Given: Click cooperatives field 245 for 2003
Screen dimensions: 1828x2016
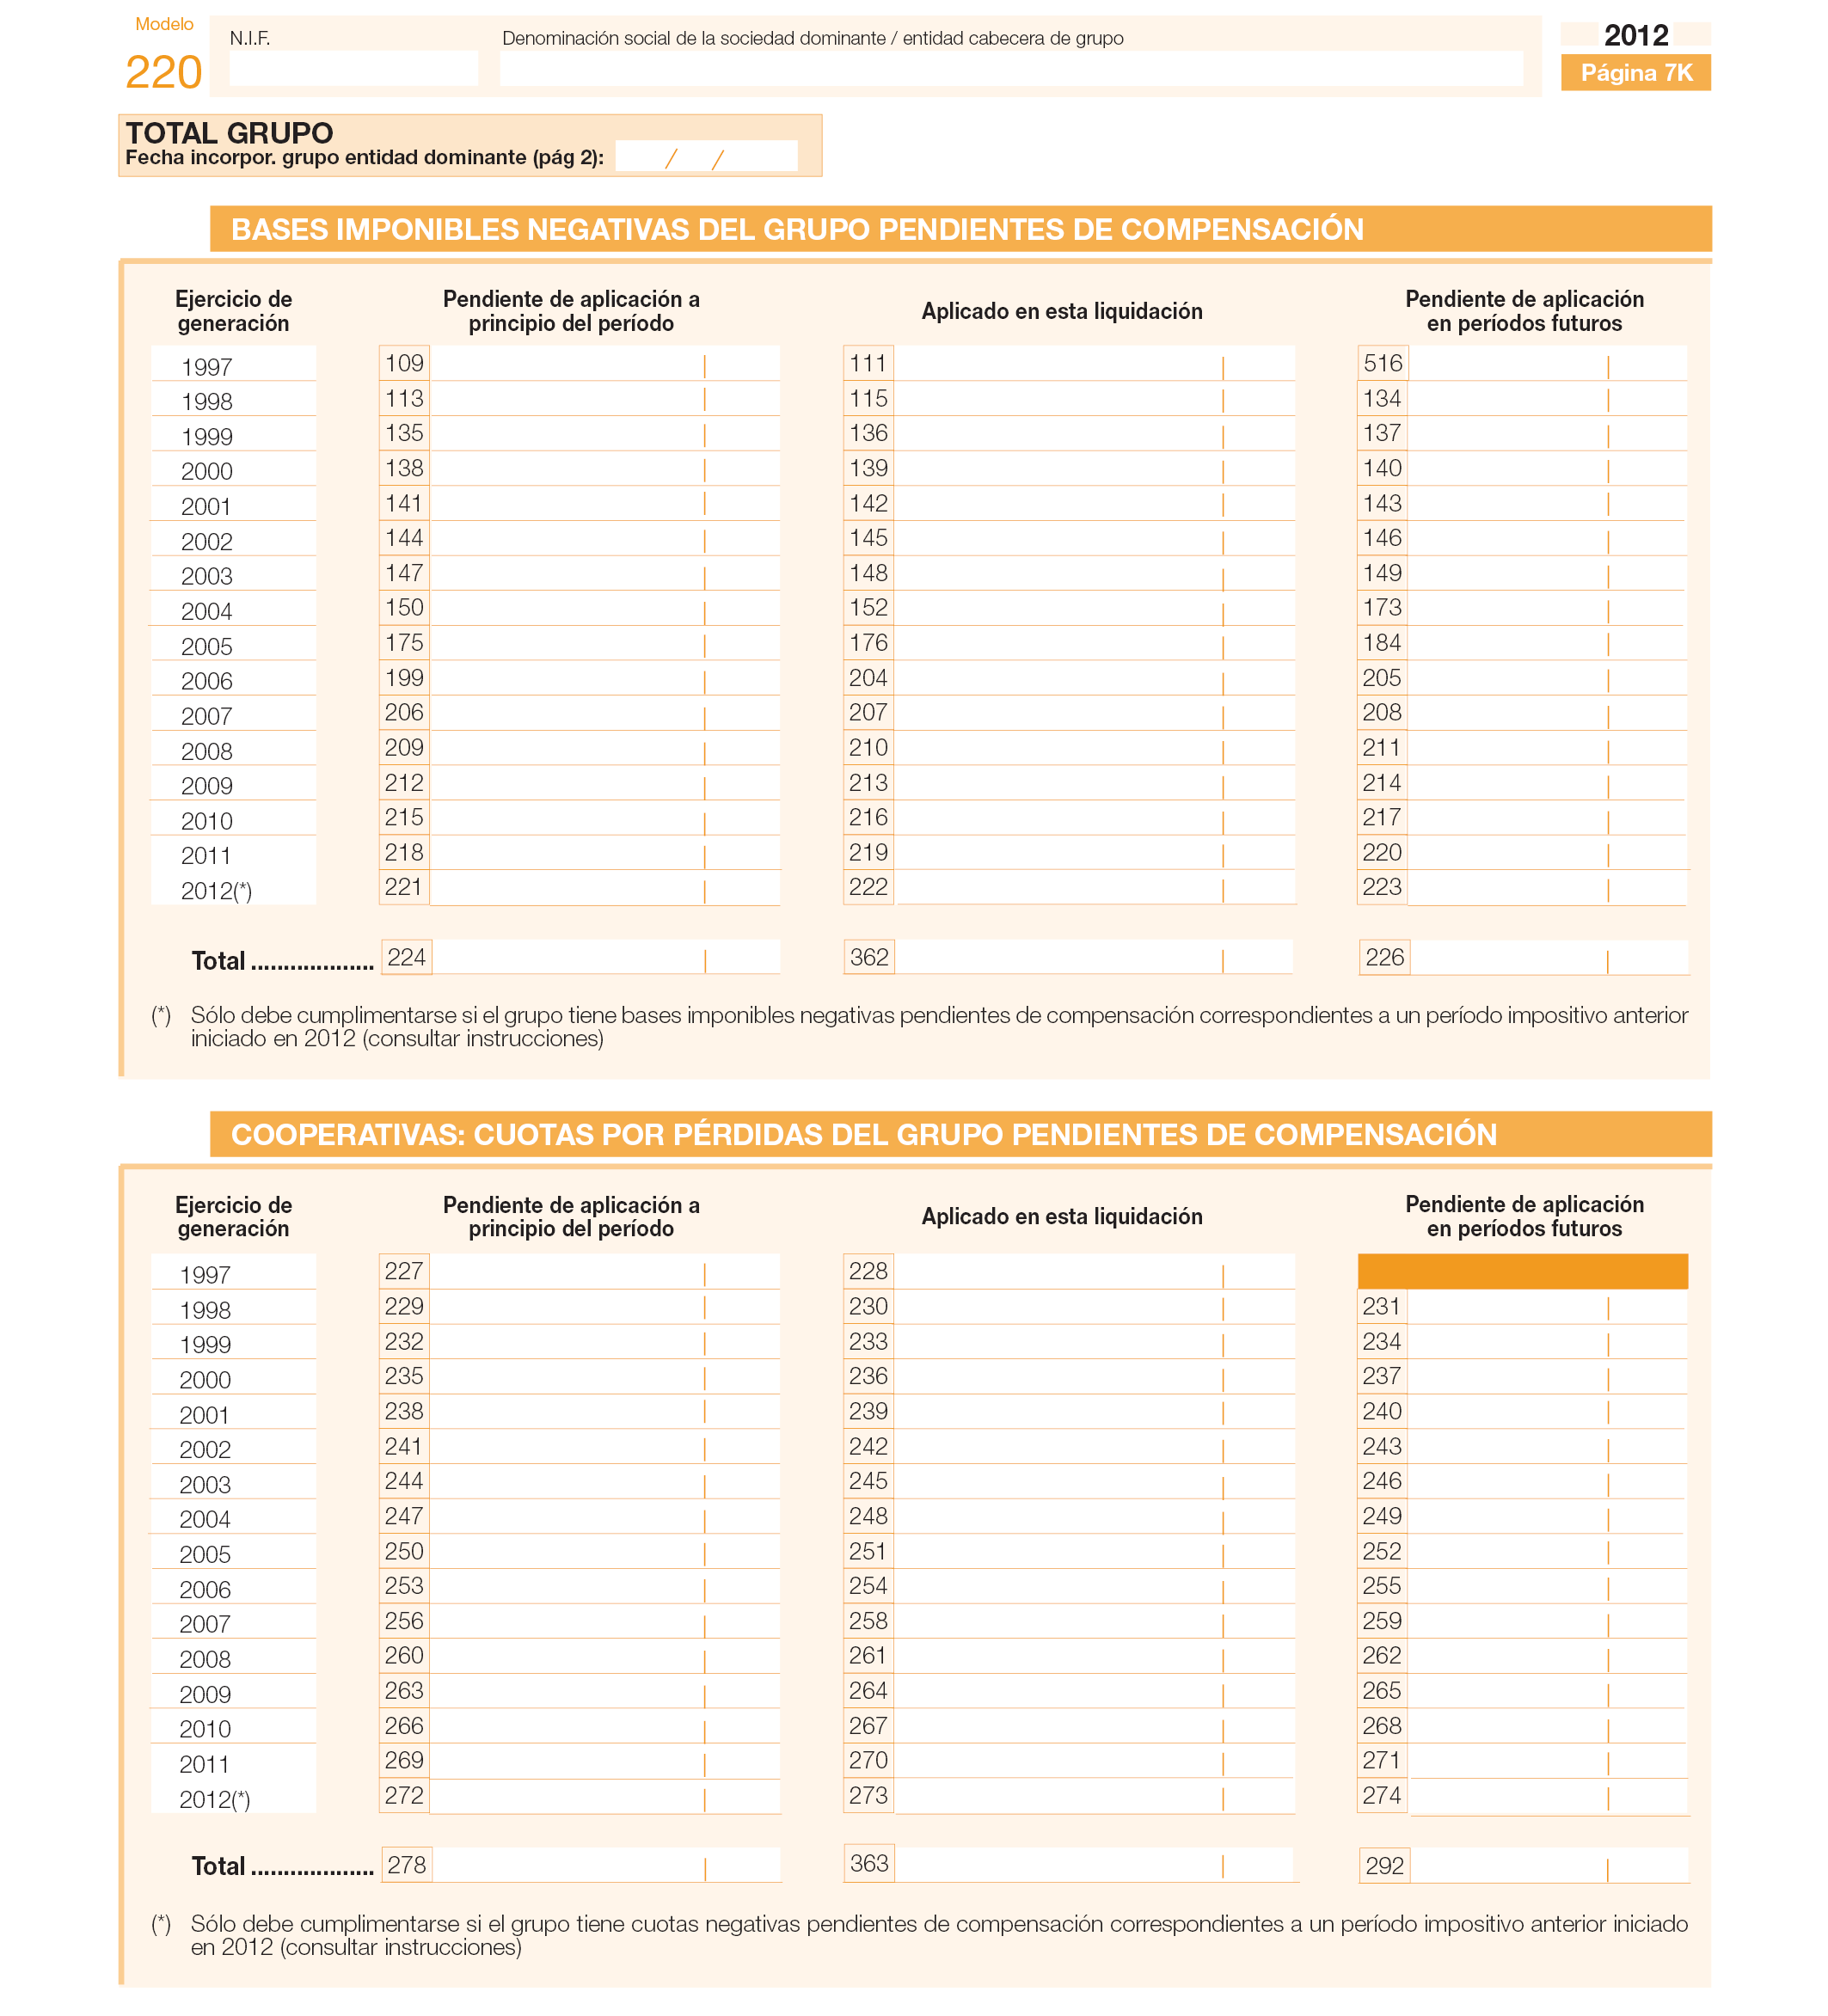Looking at the screenshot, I should [1094, 1482].
